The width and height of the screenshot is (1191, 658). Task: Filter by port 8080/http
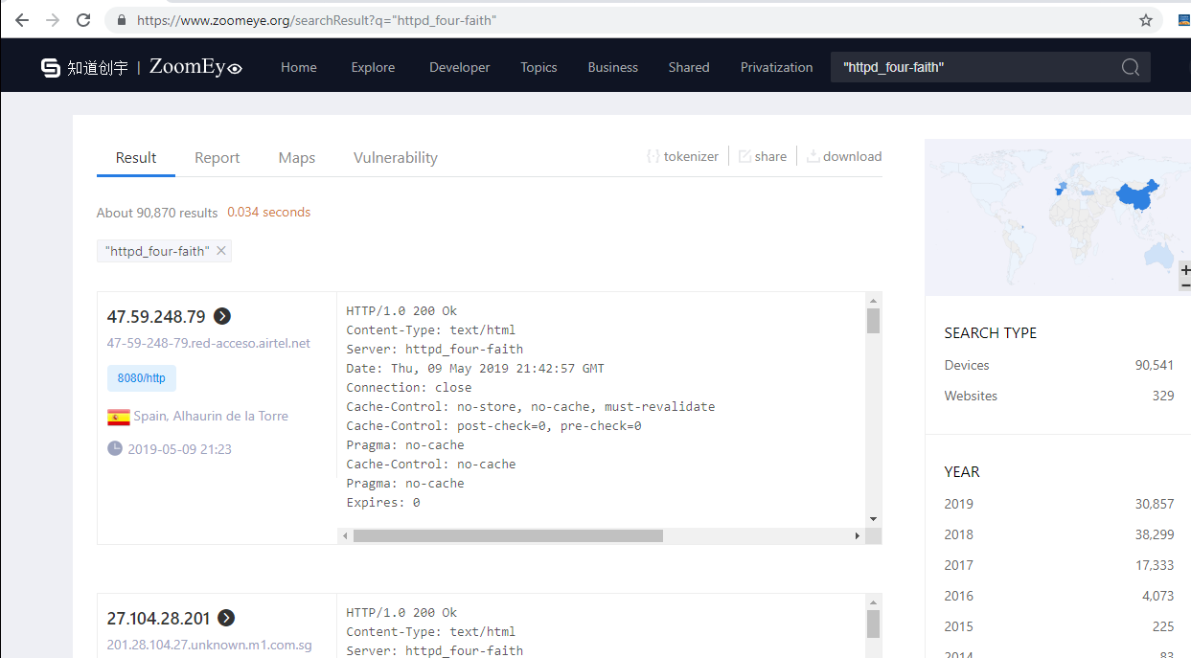(x=142, y=378)
